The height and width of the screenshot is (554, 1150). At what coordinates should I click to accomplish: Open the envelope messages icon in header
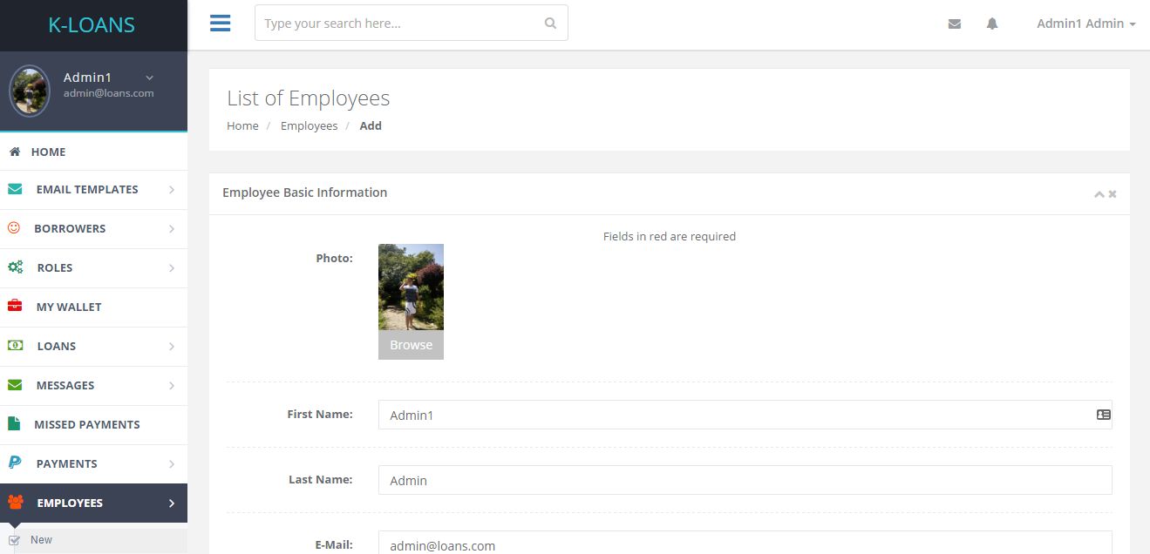tap(955, 24)
